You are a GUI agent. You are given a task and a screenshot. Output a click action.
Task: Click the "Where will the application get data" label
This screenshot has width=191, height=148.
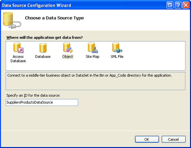44,37
